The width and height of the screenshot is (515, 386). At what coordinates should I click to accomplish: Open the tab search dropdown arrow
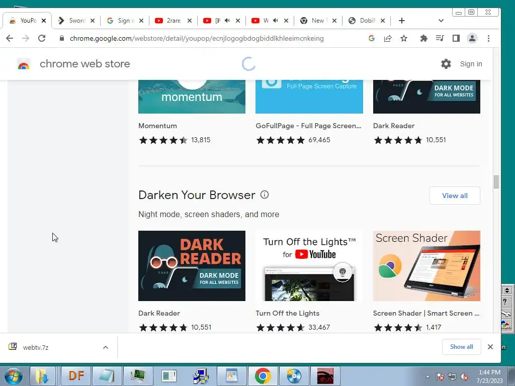click(441, 21)
